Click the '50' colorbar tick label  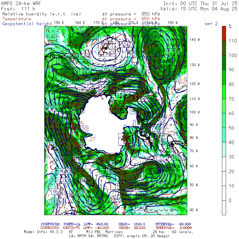pyautogui.click(x=231, y=128)
